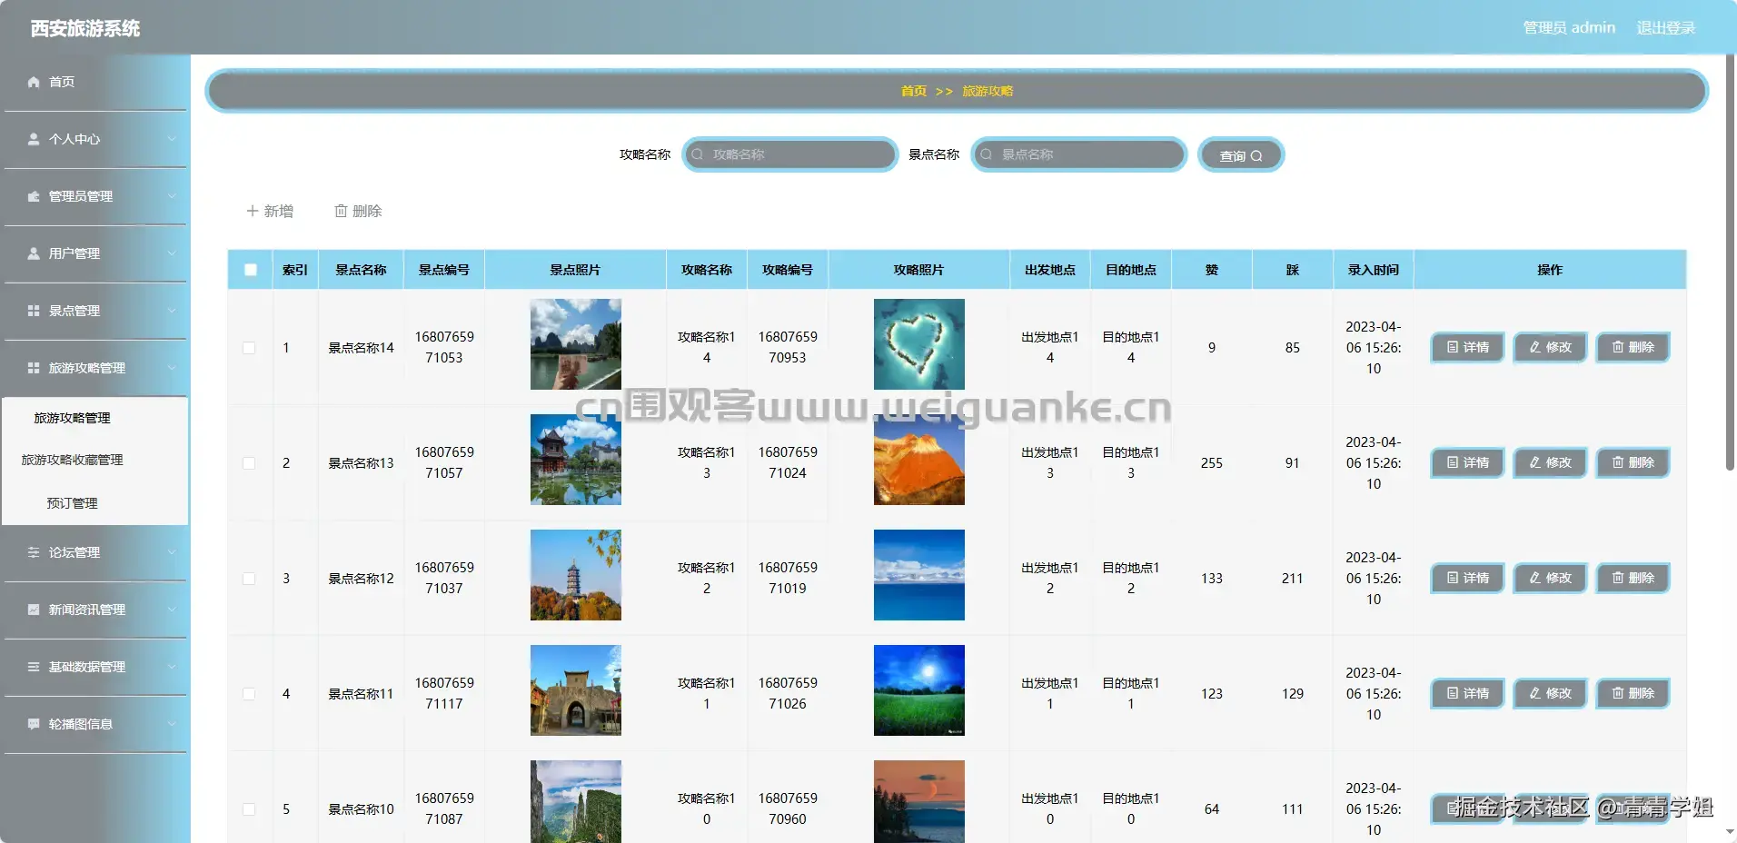Click the trash icon on 删除 for 景点名称11
The image size is (1737, 843).
(x=1618, y=693)
